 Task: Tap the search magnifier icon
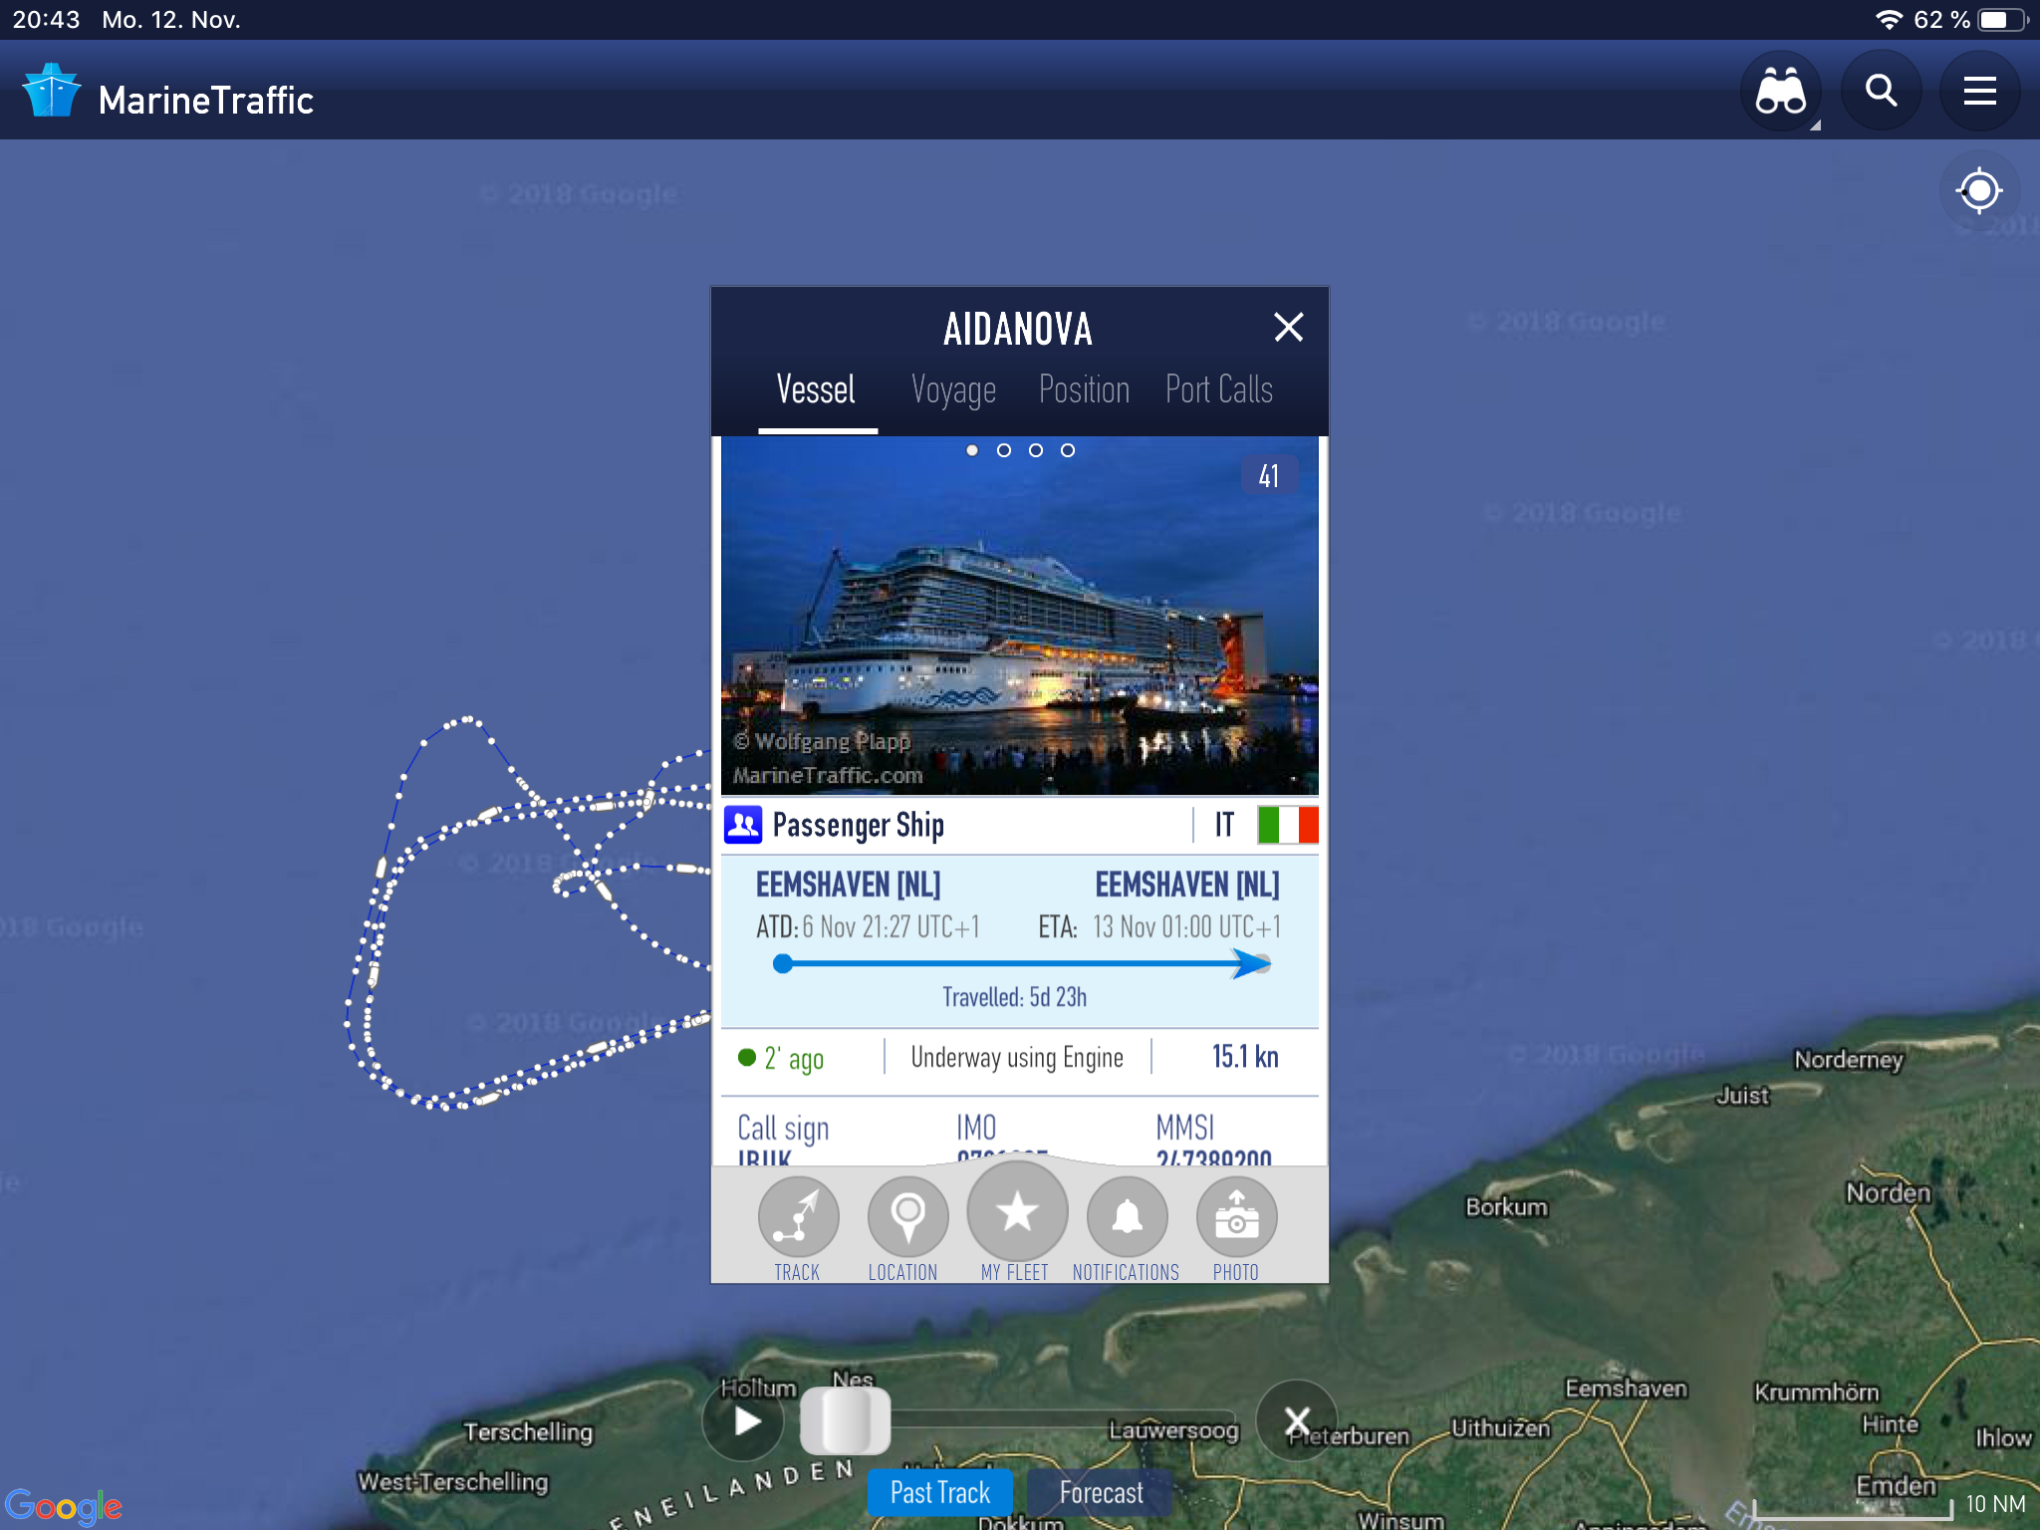(x=1881, y=92)
